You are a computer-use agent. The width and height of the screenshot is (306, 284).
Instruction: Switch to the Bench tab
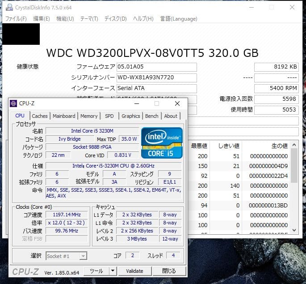pos(151,116)
